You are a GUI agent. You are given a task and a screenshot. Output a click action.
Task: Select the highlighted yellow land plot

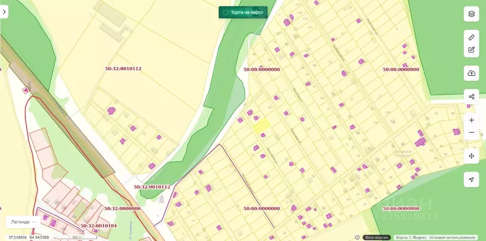(261, 125)
